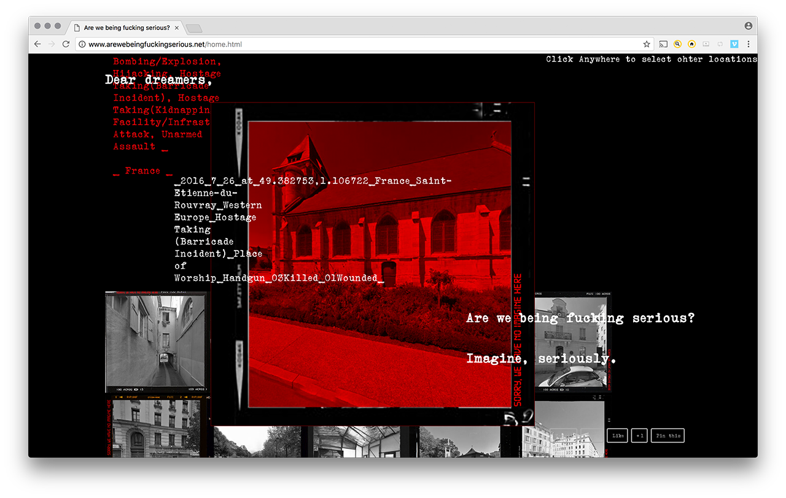Viewport: 786px width, 498px height.
Task: Open the Chrome profile avatar icon
Action: click(x=748, y=26)
